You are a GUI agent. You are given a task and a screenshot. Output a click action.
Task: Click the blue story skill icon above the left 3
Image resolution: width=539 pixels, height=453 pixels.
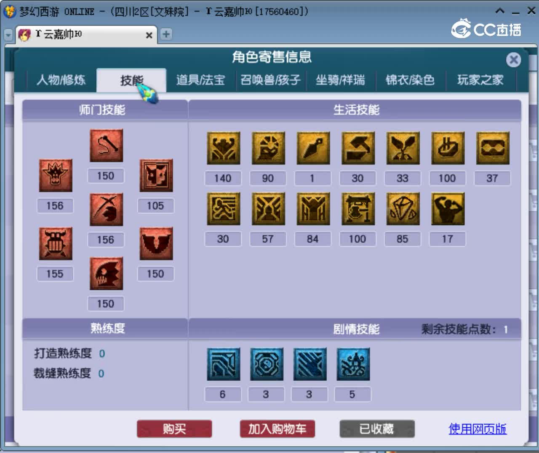(x=267, y=364)
